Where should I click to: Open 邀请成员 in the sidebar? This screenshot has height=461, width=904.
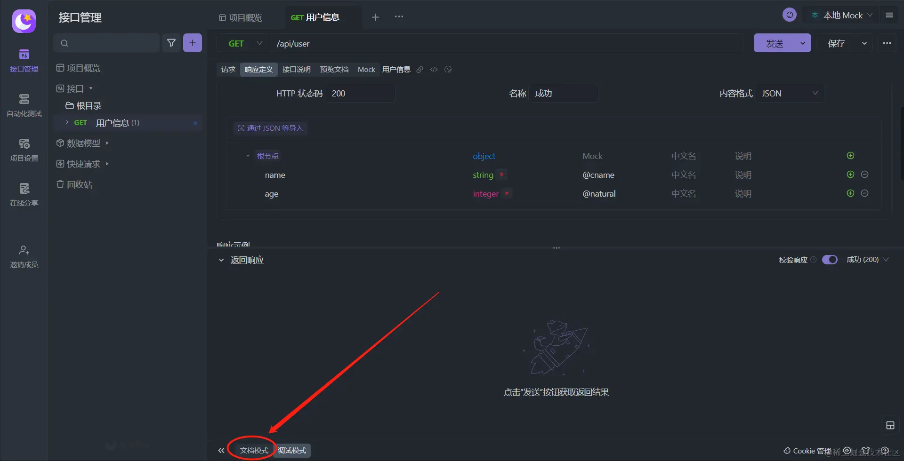pos(24,256)
